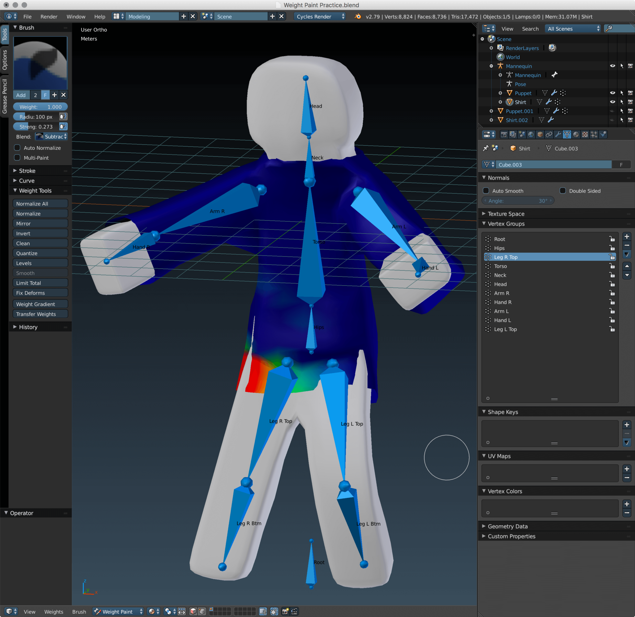635x617 pixels.
Task: Toggle vertex selection masking icon in header
Action: coord(202,611)
